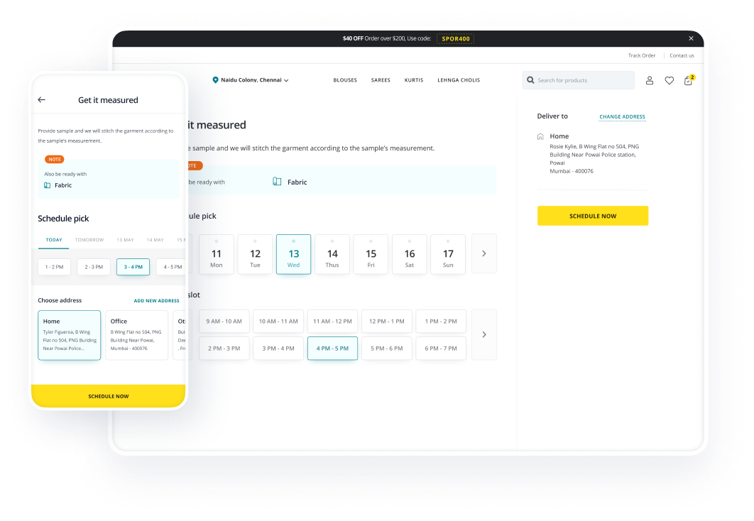Select date 11 Mon
This screenshot has width=754, height=521.
click(x=217, y=254)
